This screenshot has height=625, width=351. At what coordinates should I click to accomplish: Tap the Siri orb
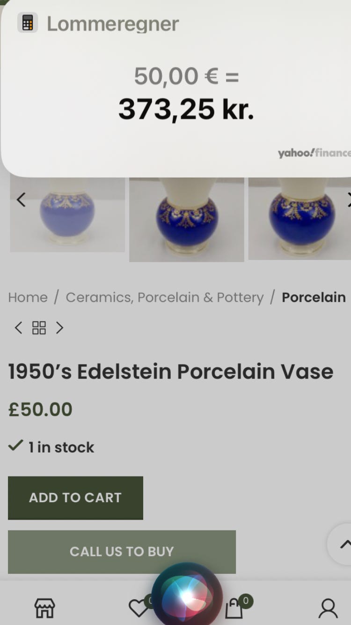187,594
